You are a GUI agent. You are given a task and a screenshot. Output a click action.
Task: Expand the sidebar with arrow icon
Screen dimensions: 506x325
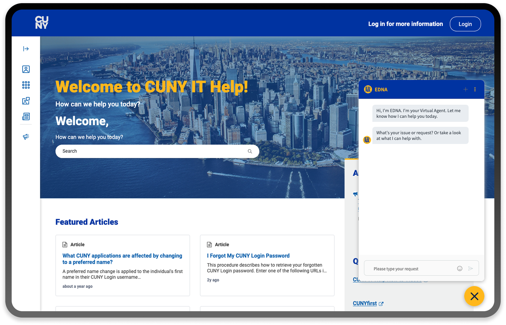pos(26,49)
